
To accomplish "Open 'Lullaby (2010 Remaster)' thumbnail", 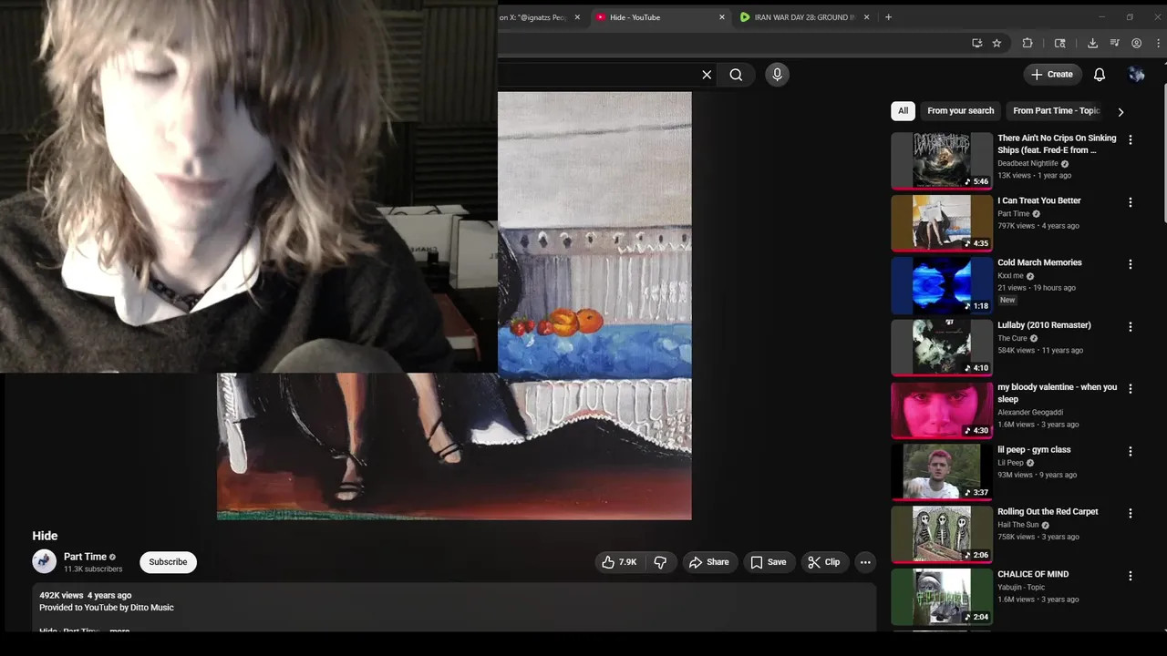I will (x=942, y=347).
